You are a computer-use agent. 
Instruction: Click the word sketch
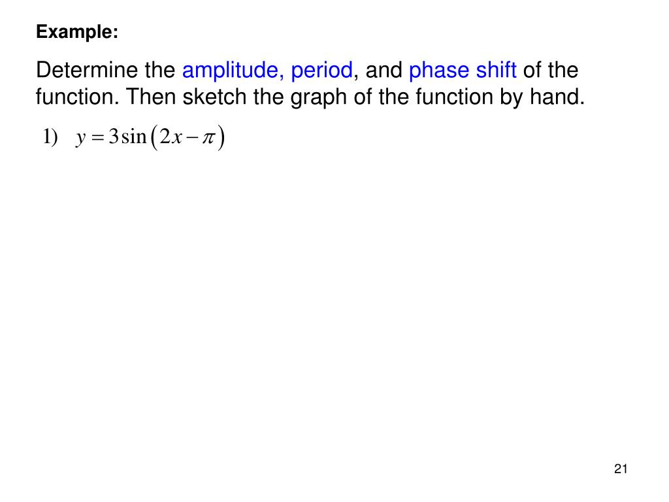214,97
